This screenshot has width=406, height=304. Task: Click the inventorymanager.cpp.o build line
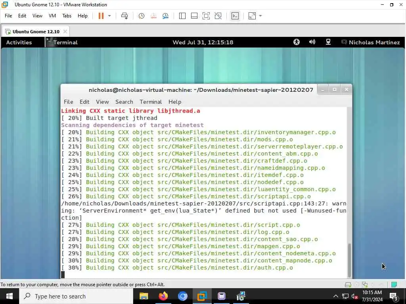coord(198,132)
